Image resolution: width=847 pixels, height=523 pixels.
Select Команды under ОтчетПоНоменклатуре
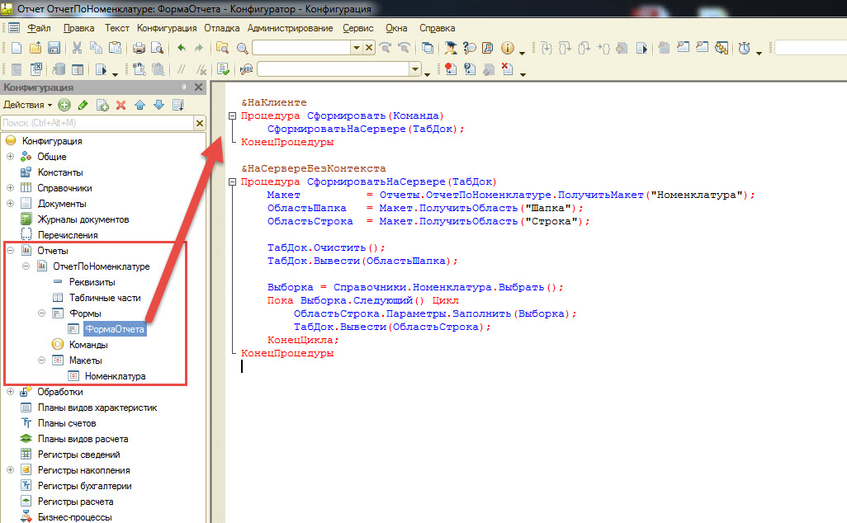coord(88,345)
